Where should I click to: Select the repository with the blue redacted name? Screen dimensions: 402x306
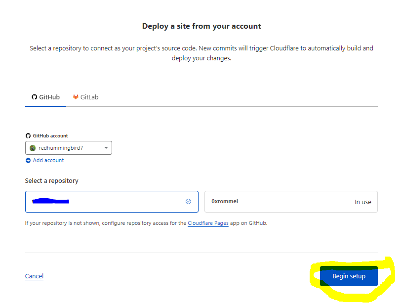pos(111,202)
